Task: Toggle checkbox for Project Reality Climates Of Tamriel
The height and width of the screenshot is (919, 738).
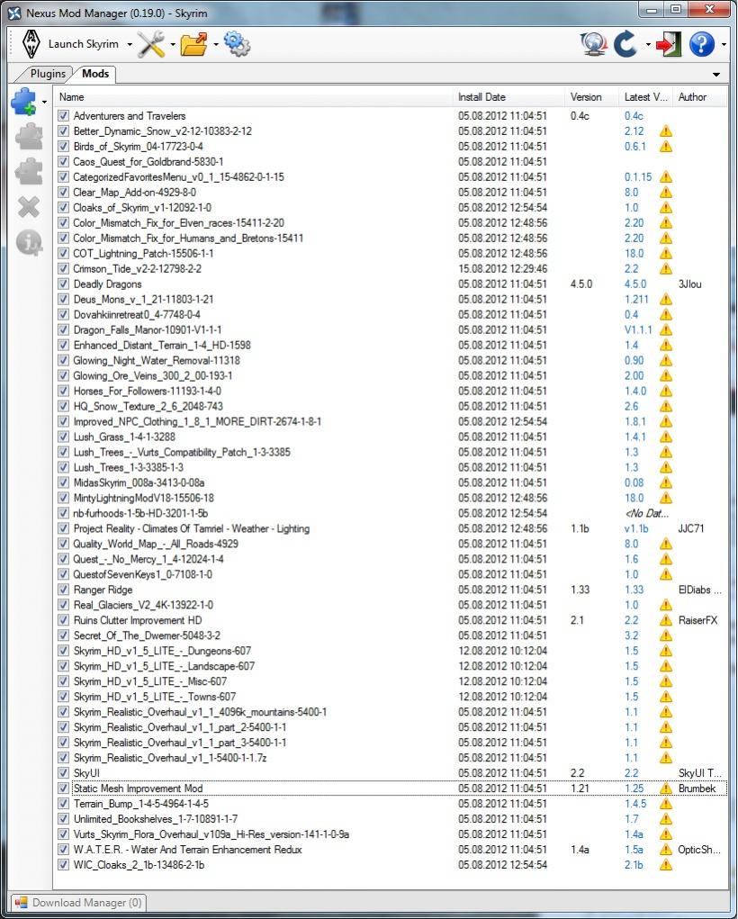Action: (63, 528)
